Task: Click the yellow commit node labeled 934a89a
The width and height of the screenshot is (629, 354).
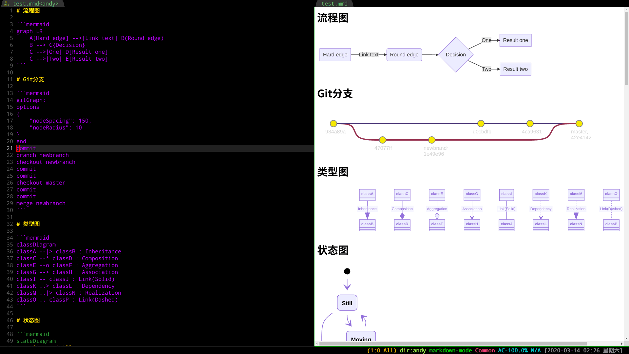Action: click(x=333, y=124)
